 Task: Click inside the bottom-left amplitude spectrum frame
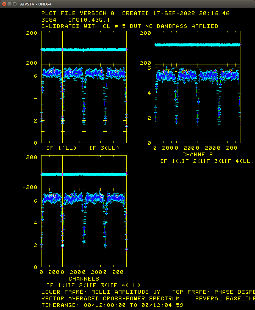click(84, 234)
